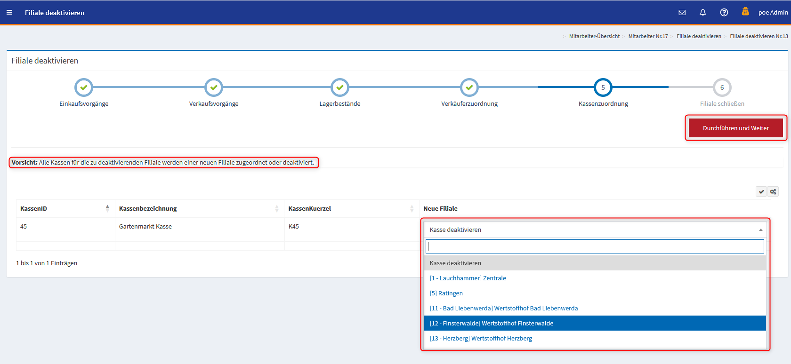Go to completed Verkaufsvorgänge step circle
Screen dimensions: 791x364
(214, 87)
